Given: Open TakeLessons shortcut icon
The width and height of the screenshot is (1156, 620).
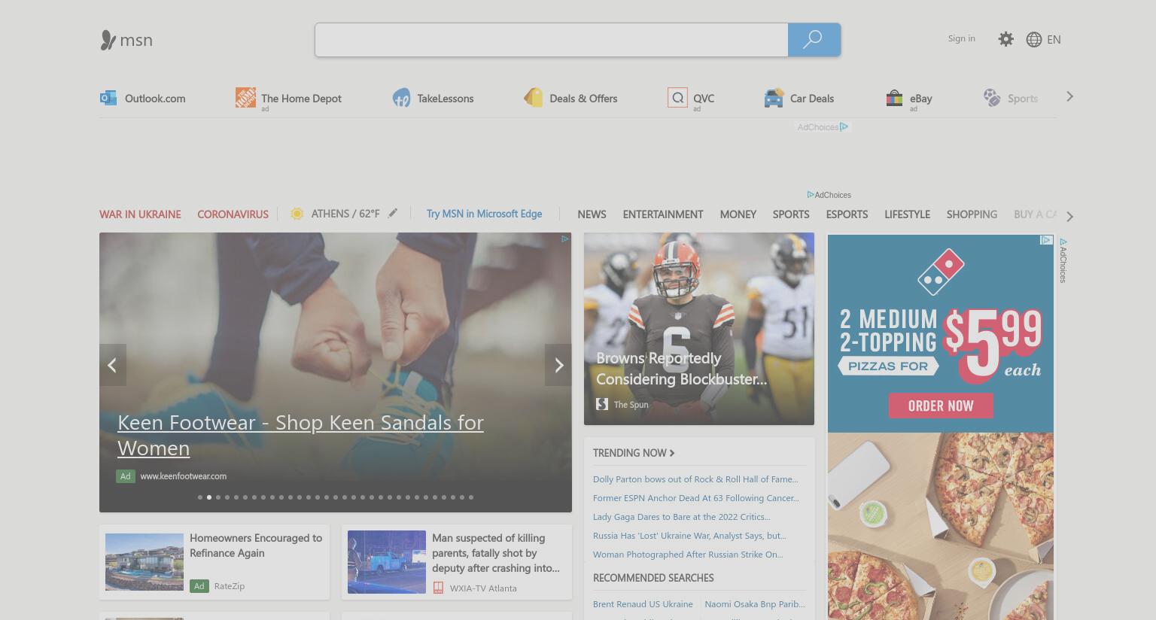Looking at the screenshot, I should 401,98.
